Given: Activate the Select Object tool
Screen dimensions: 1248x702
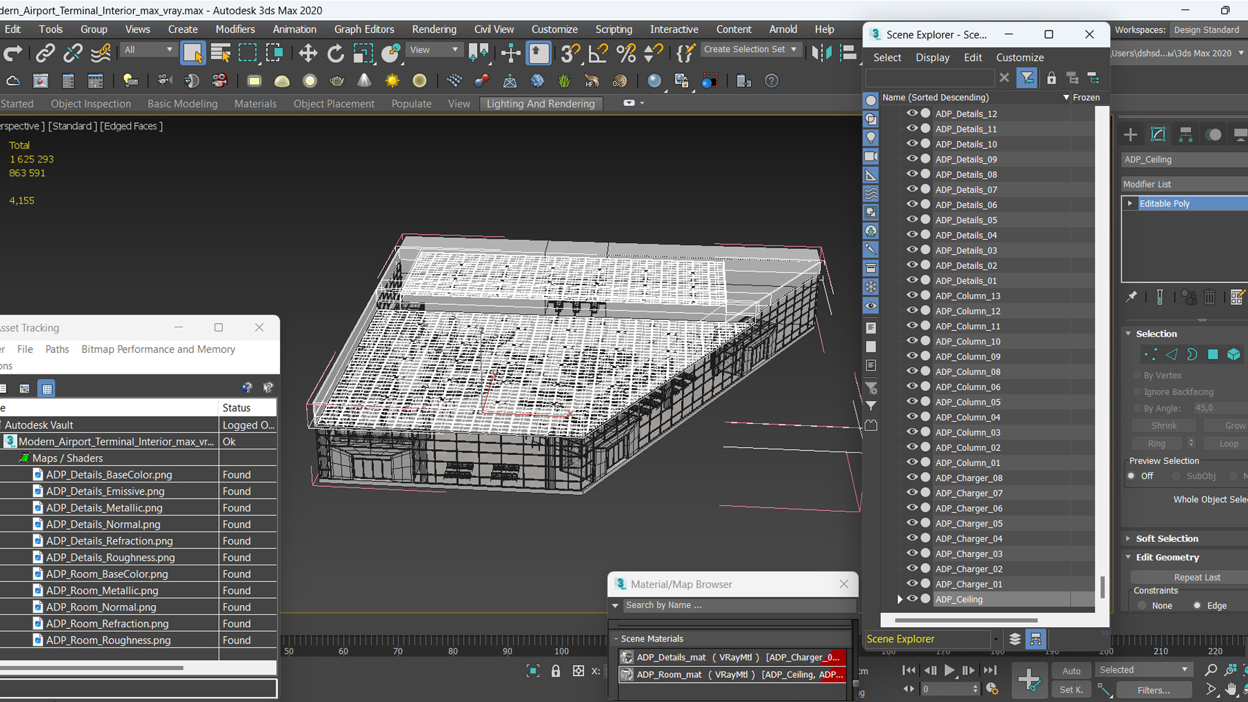Looking at the screenshot, I should pyautogui.click(x=193, y=53).
